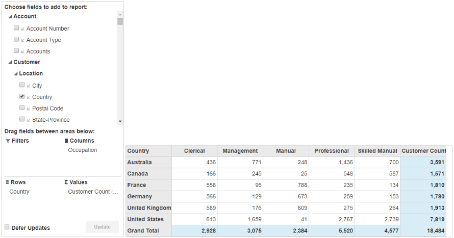Select Customer Count field in Values area
This screenshot has height=238, width=454.
tap(92, 192)
